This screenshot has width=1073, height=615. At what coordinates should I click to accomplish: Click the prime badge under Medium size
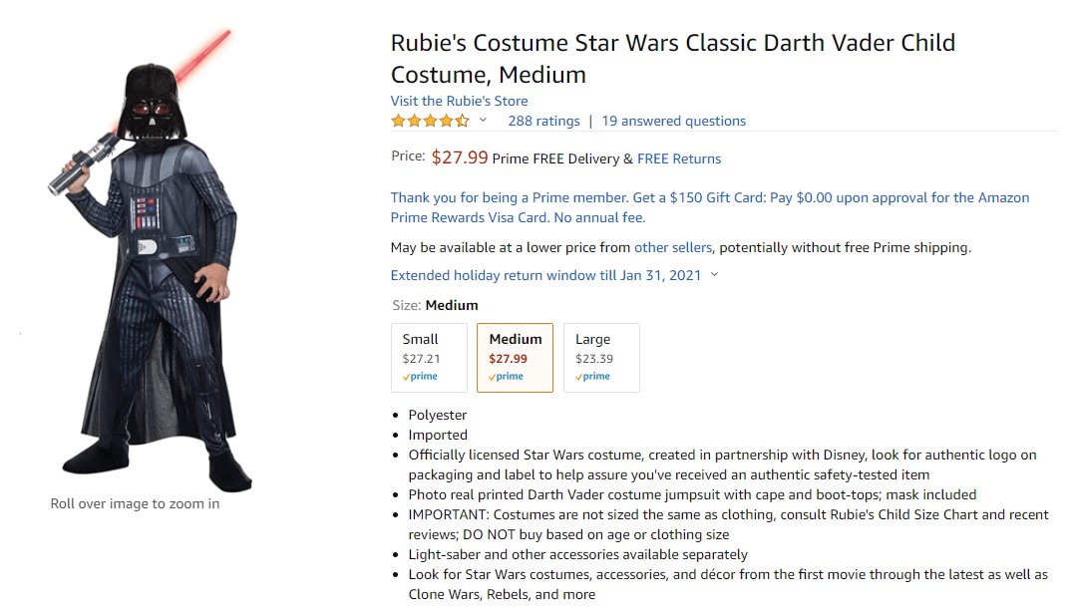(x=506, y=376)
